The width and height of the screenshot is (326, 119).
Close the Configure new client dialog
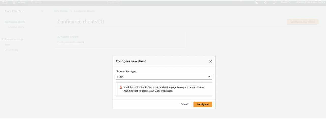click(x=210, y=61)
